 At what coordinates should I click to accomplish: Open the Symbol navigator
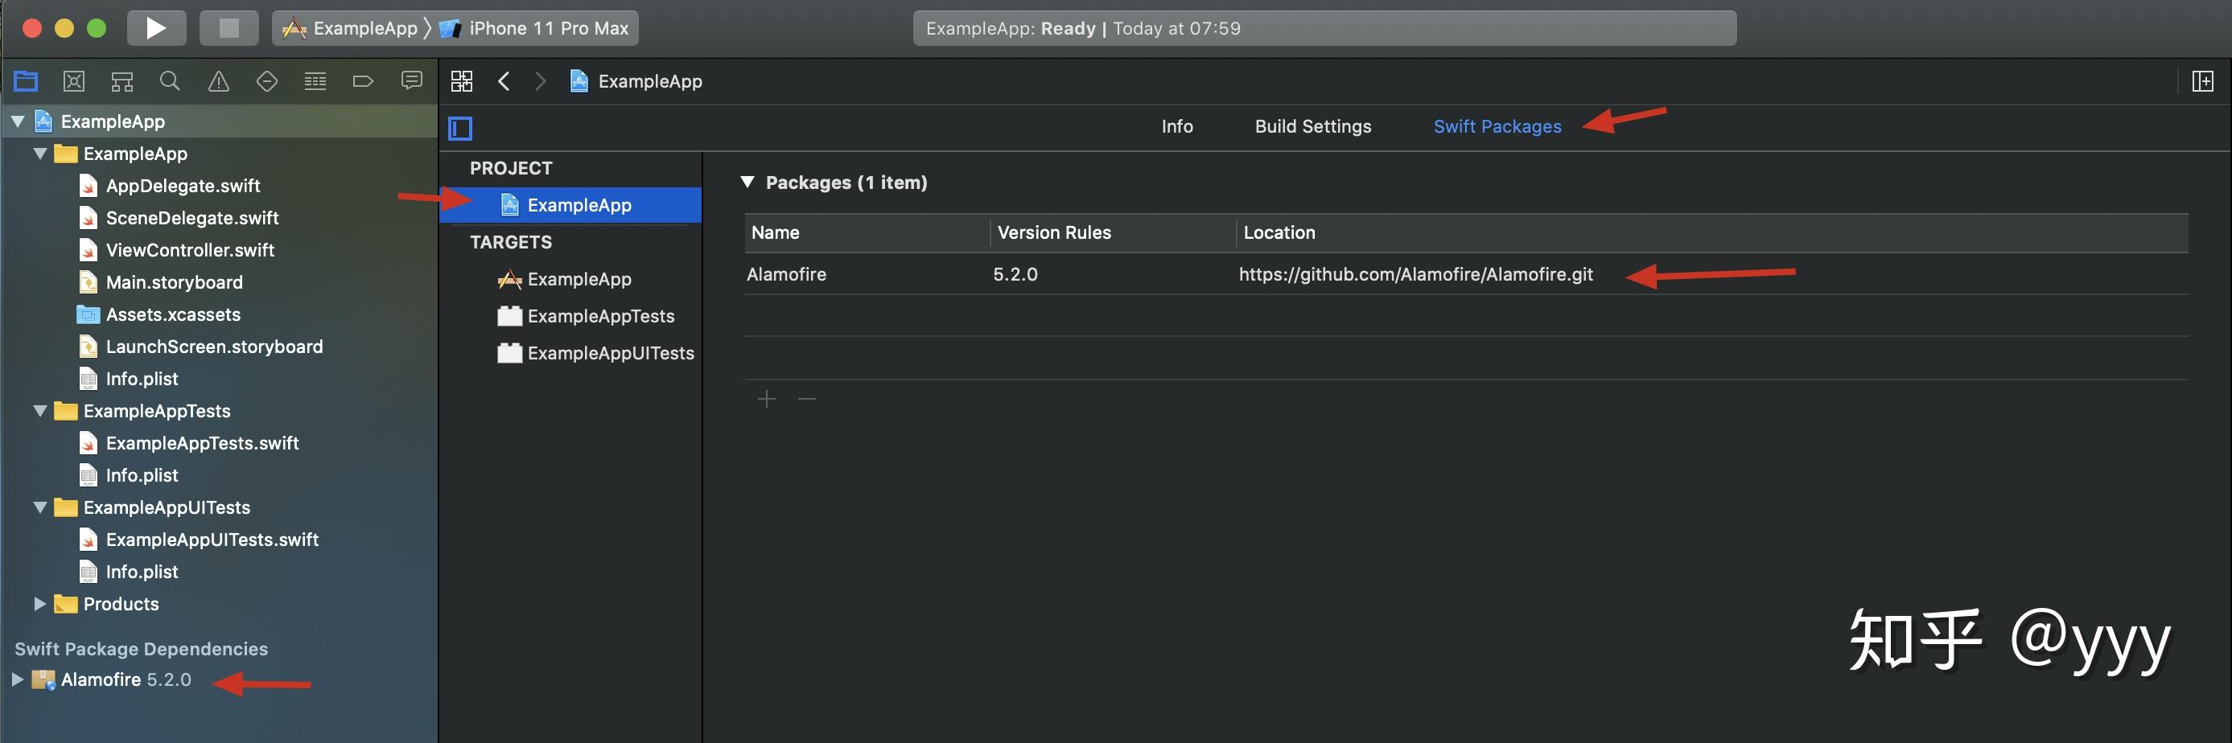coord(122,81)
